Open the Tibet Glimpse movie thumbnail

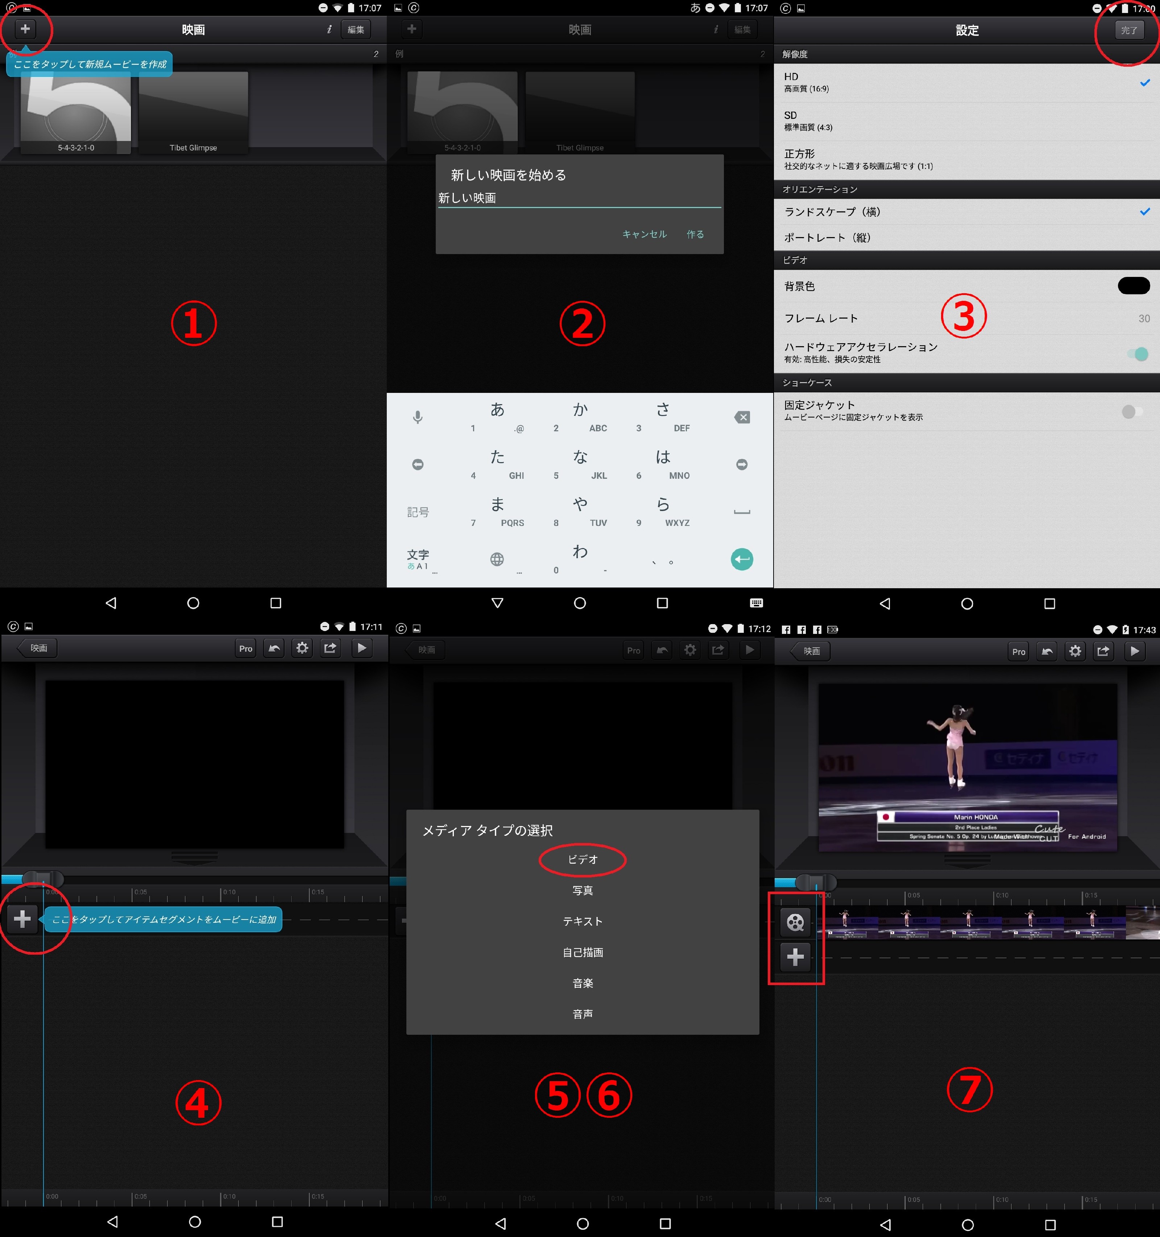(x=193, y=112)
